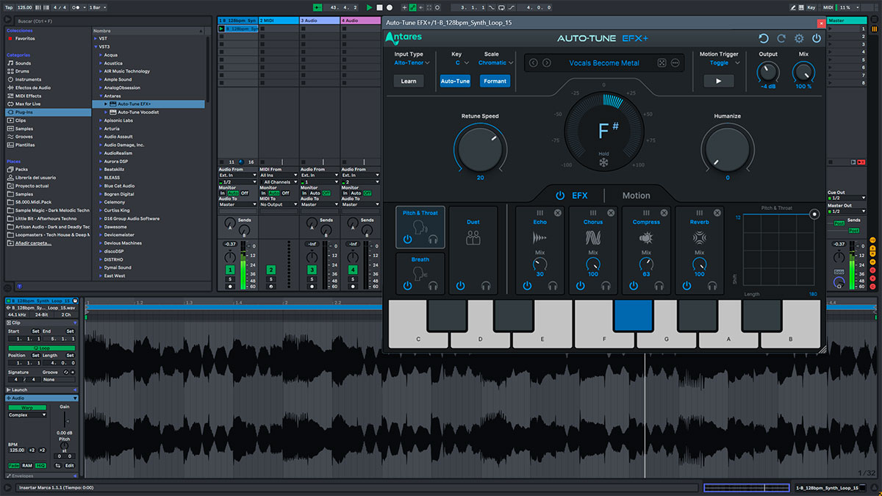Click the Hold snowflake icon under F#
Screen dimensions: 882x496
[x=604, y=163]
